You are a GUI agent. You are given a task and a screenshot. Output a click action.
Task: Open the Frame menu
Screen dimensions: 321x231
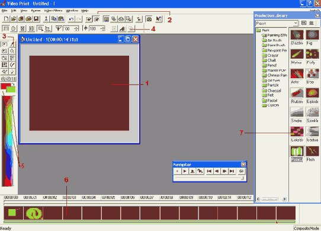coord(36,11)
